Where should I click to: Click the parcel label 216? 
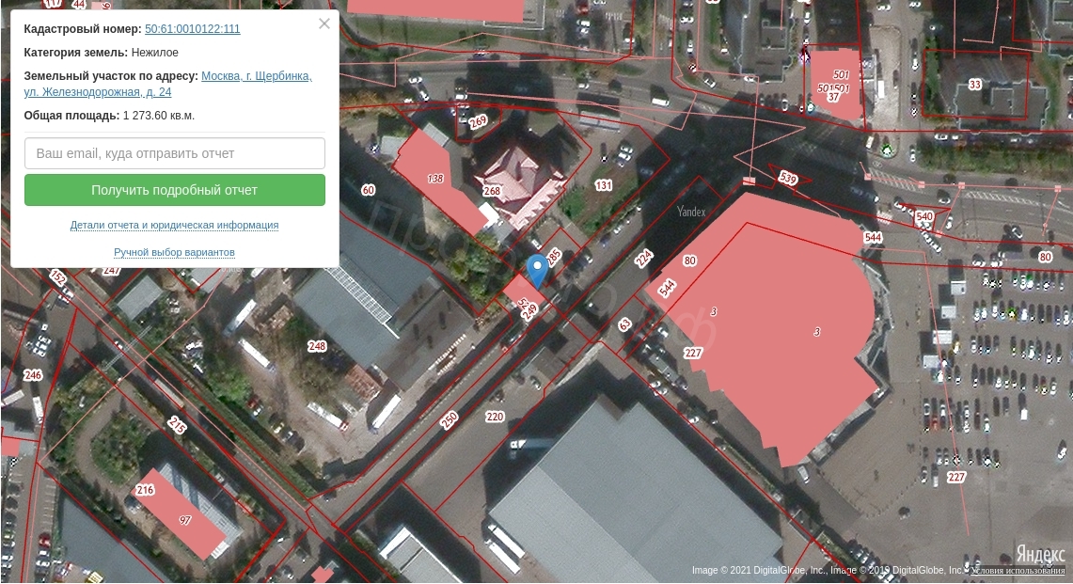145,490
